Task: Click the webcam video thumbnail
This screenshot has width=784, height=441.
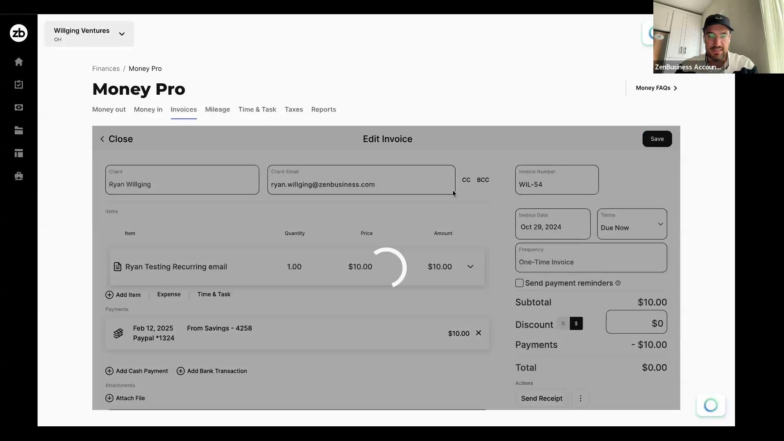Action: coord(719,37)
